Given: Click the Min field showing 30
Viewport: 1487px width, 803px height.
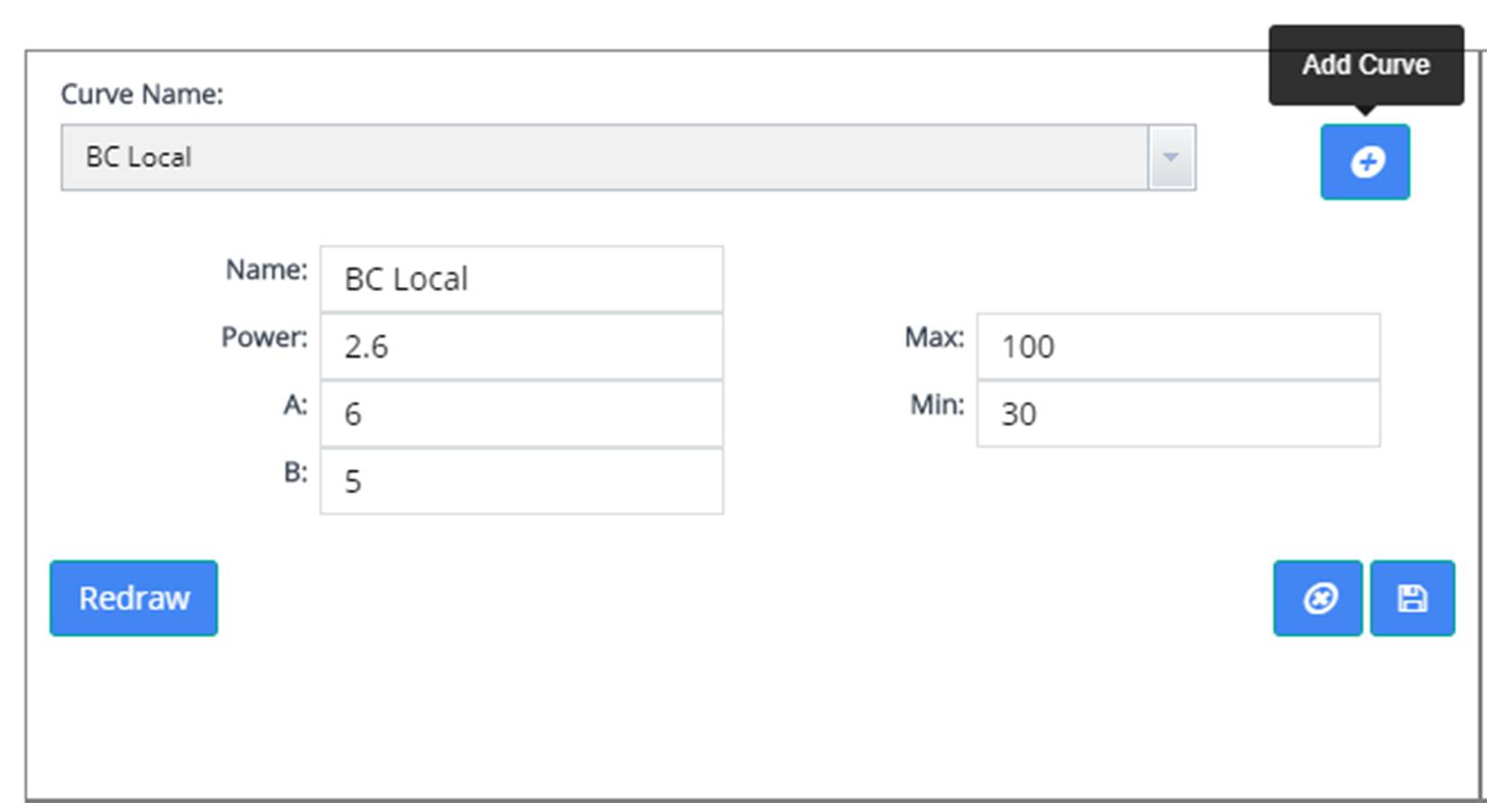Looking at the screenshot, I should (1178, 414).
